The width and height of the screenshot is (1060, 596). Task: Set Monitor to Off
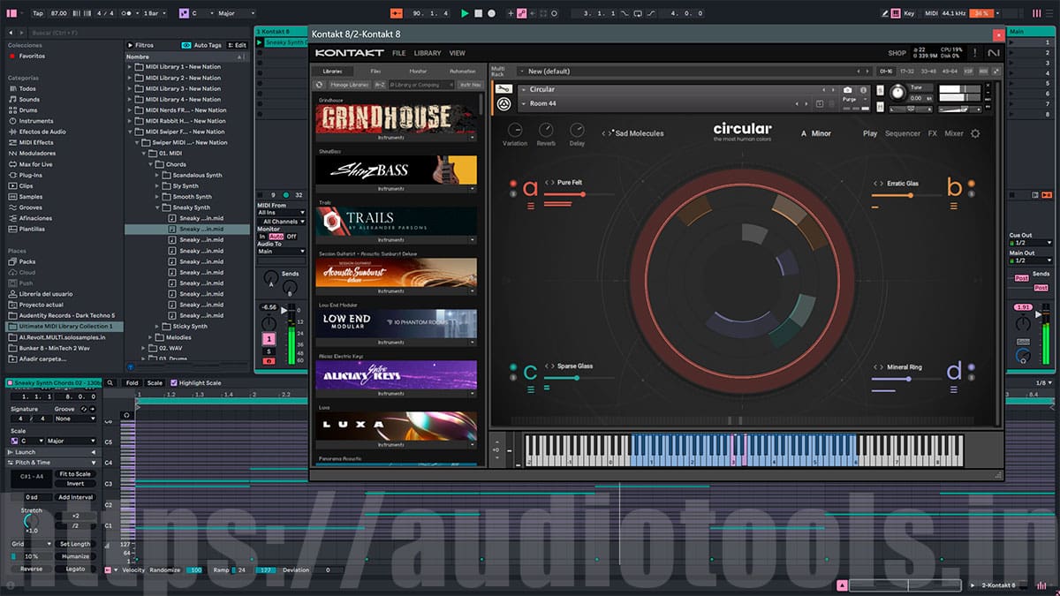[x=291, y=237]
